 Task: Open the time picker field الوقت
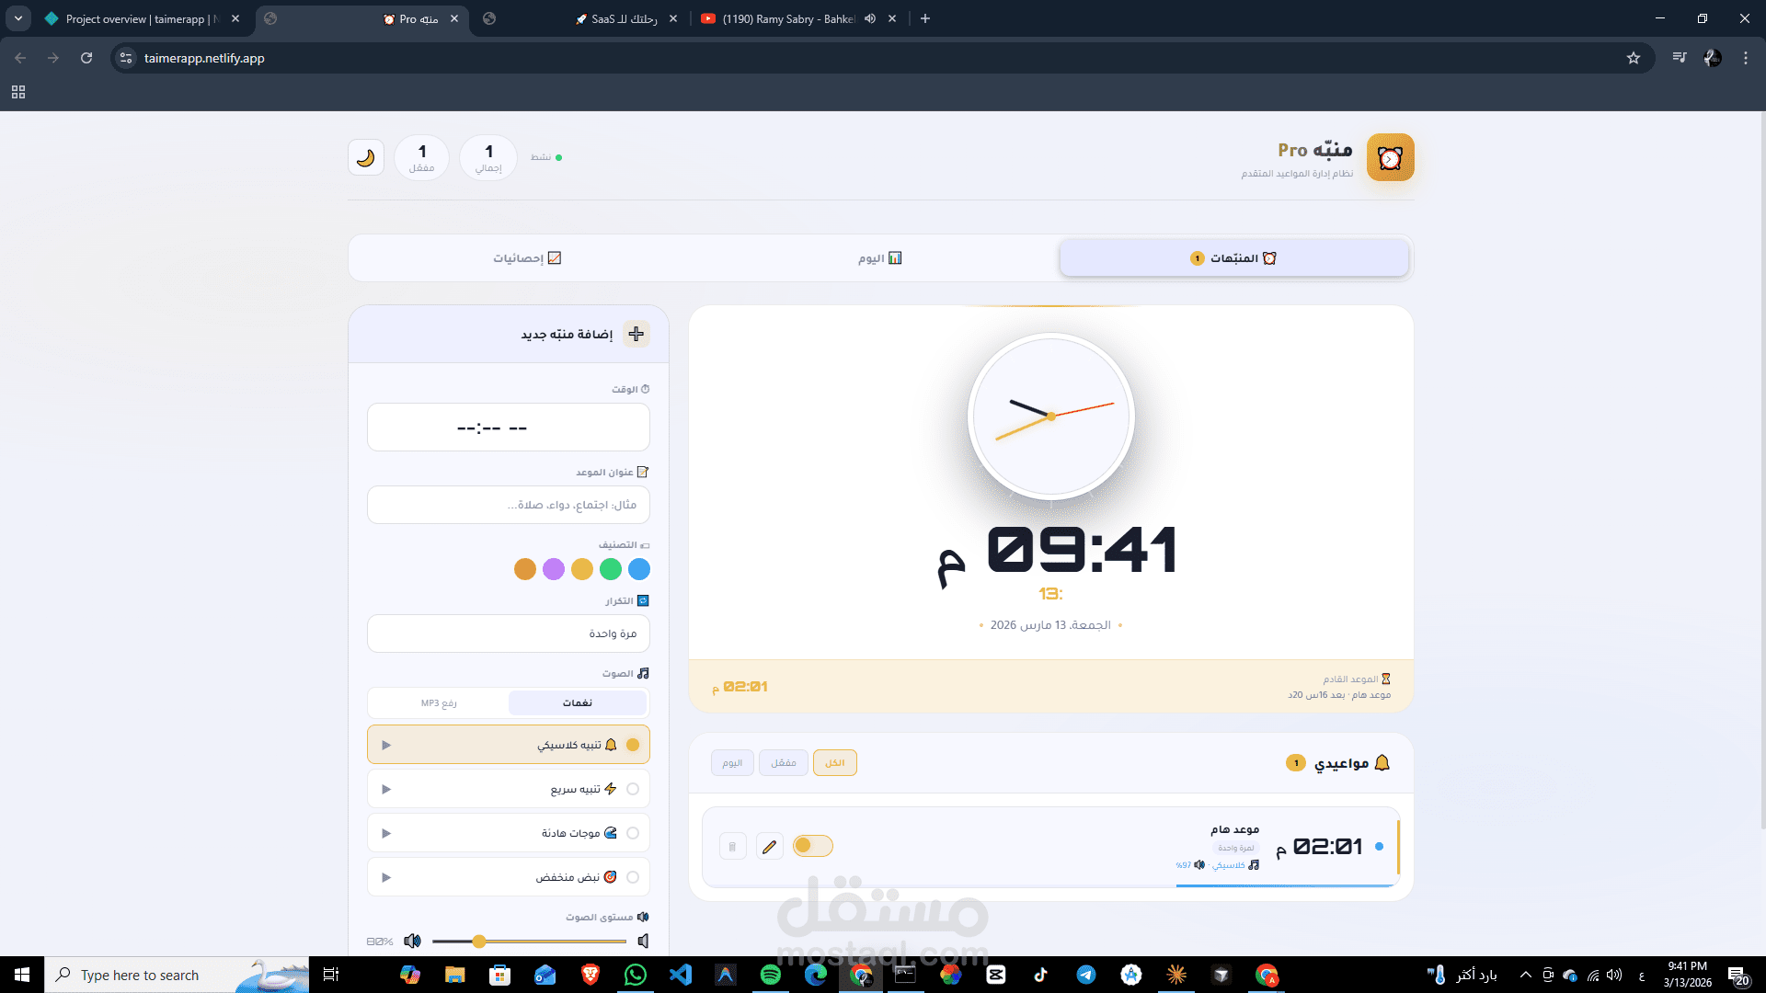[x=509, y=428]
